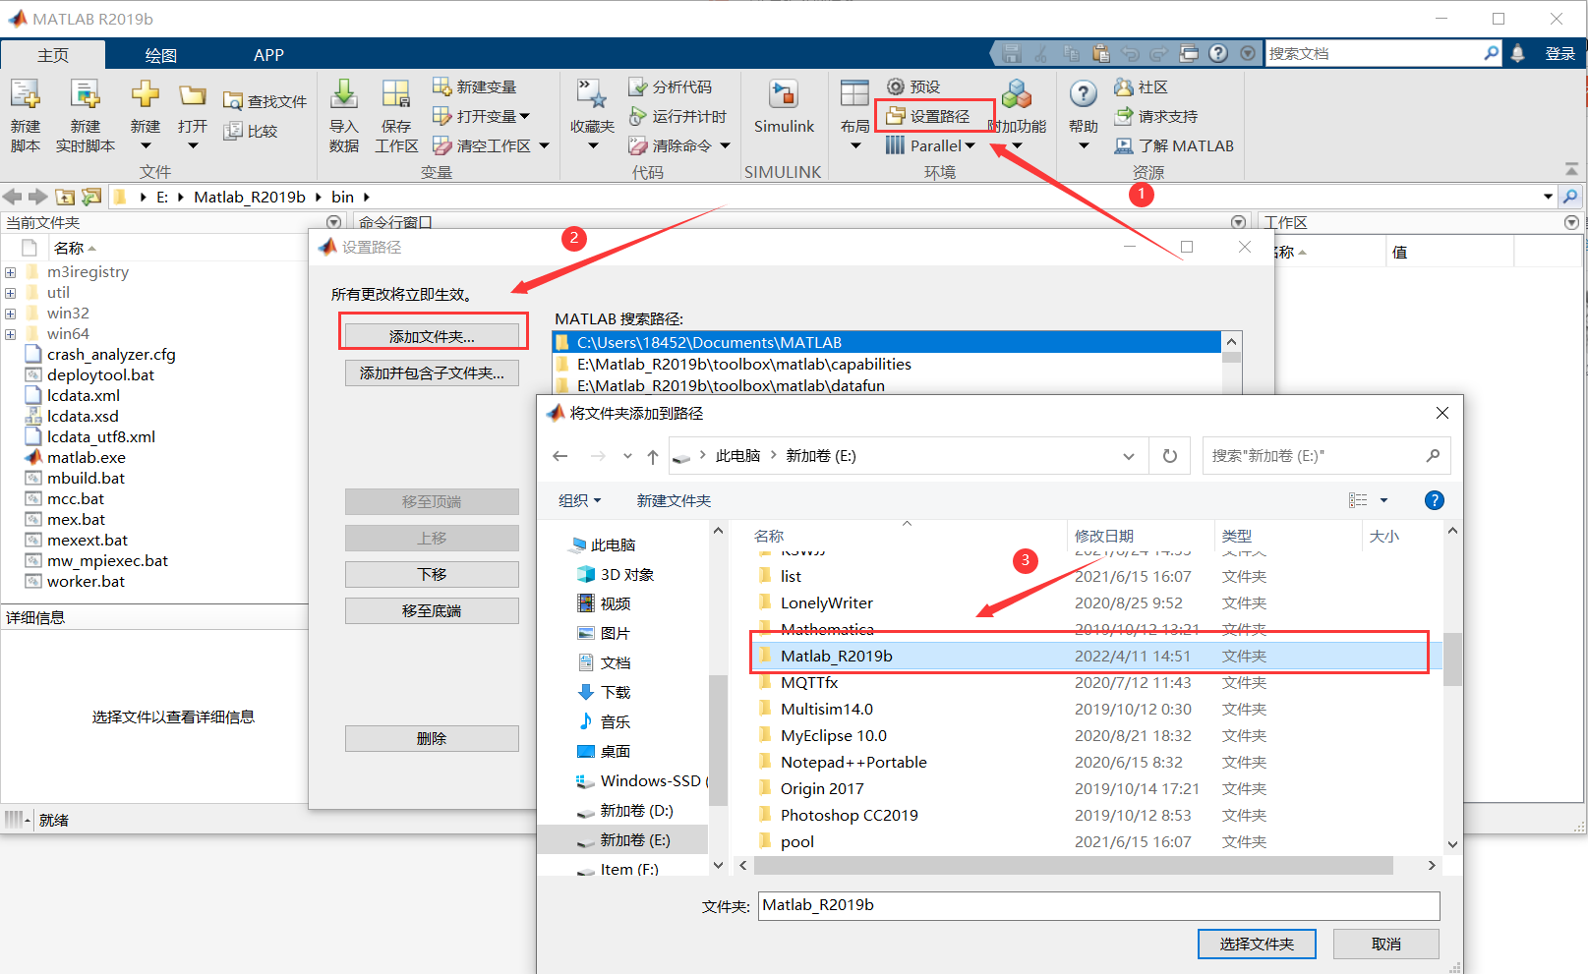Switch to the 绘图 ribbon tab
Viewport: 1588px width, 974px height.
pos(159,54)
